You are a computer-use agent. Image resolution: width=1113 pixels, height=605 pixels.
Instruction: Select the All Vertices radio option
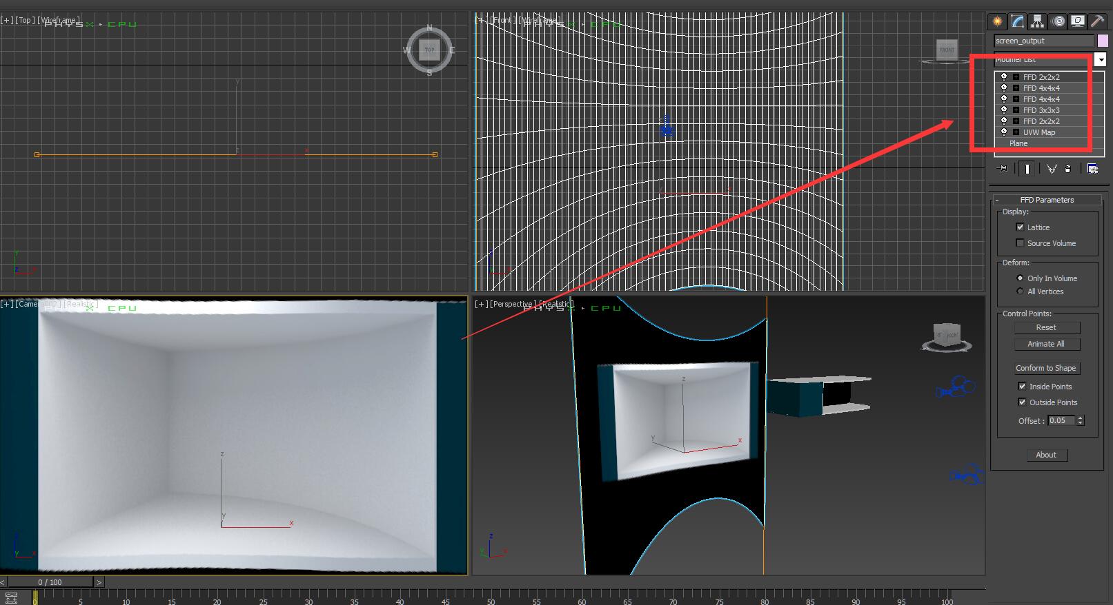coord(1020,291)
